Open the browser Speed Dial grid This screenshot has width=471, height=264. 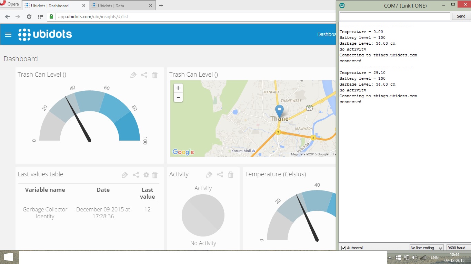(x=40, y=16)
